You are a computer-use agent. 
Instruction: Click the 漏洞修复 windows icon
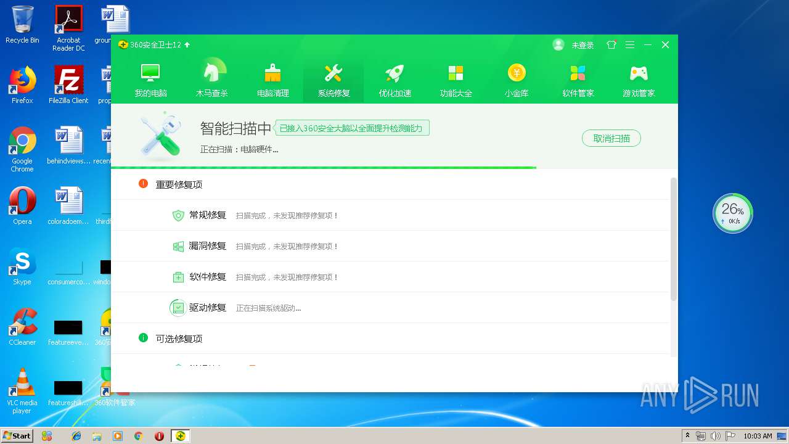pyautogui.click(x=178, y=246)
